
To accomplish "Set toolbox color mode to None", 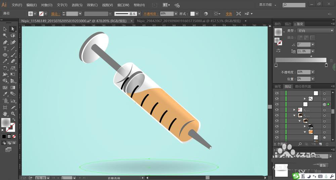I will [x=14, y=136].
